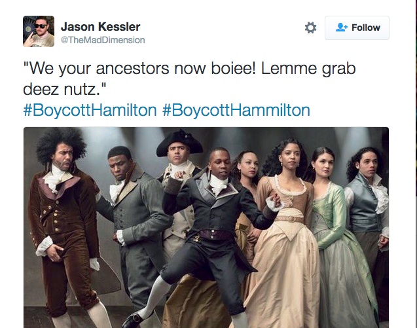Open the gear settings menu on tweet
This screenshot has width=417, height=328.
tap(310, 27)
